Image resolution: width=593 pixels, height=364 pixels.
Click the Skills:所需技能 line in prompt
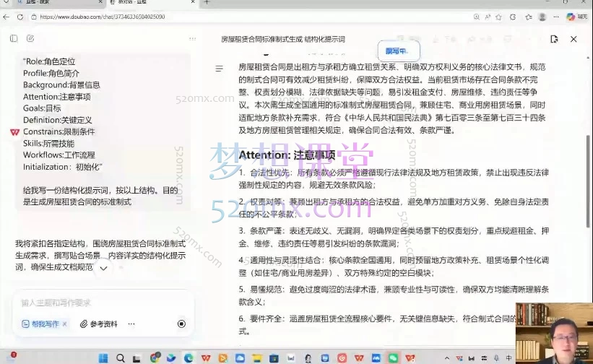click(49, 144)
